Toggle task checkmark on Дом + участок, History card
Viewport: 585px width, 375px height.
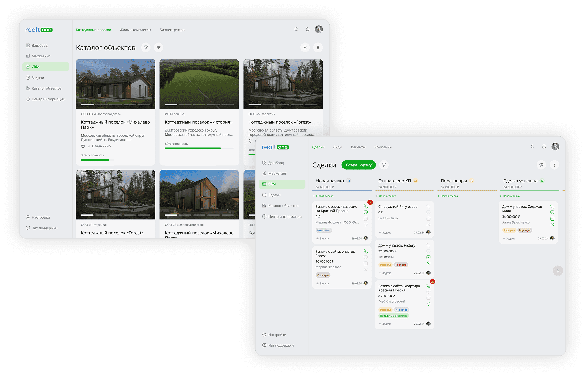428,257
